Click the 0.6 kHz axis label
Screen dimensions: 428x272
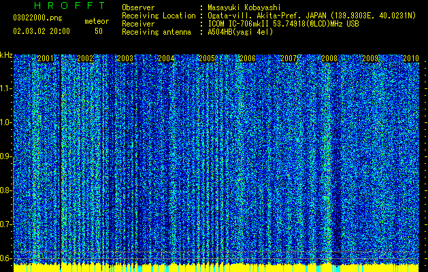point(5,258)
